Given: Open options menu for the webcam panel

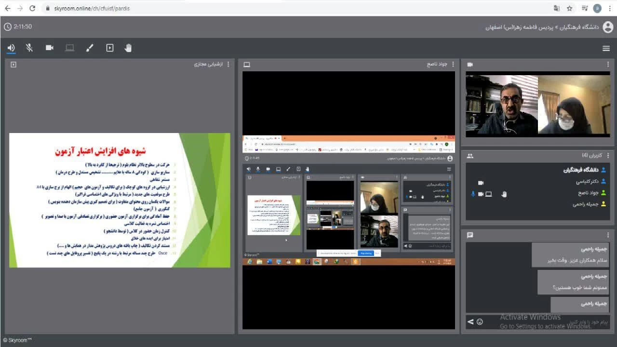Looking at the screenshot, I should pos(608,65).
